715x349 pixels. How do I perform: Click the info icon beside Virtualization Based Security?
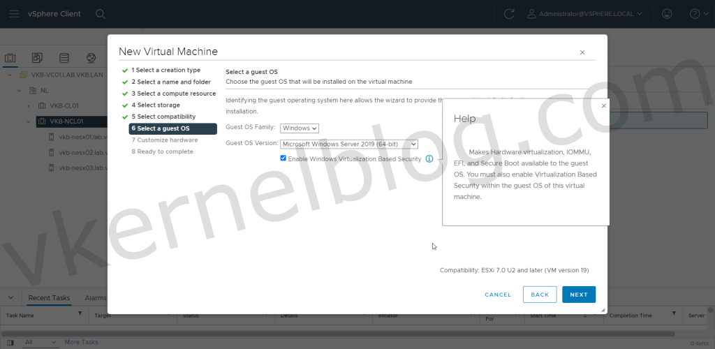pyautogui.click(x=429, y=159)
